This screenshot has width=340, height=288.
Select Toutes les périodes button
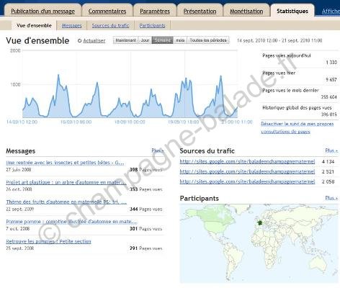tap(208, 40)
